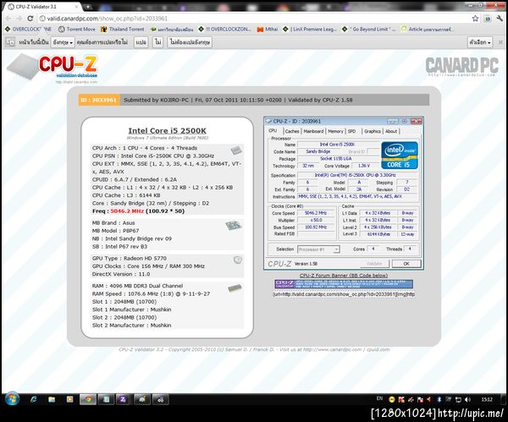This screenshot has width=508, height=422.
Task: Click the purple Z app on taskbar
Action: pyautogui.click(x=123, y=400)
